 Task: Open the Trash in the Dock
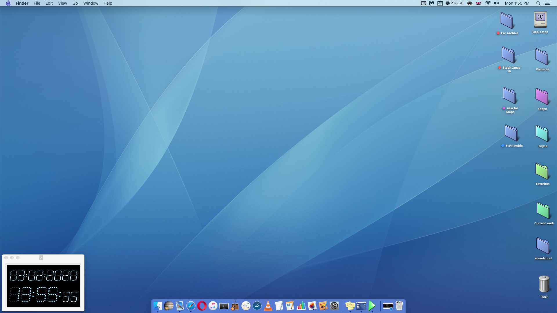pos(399,306)
